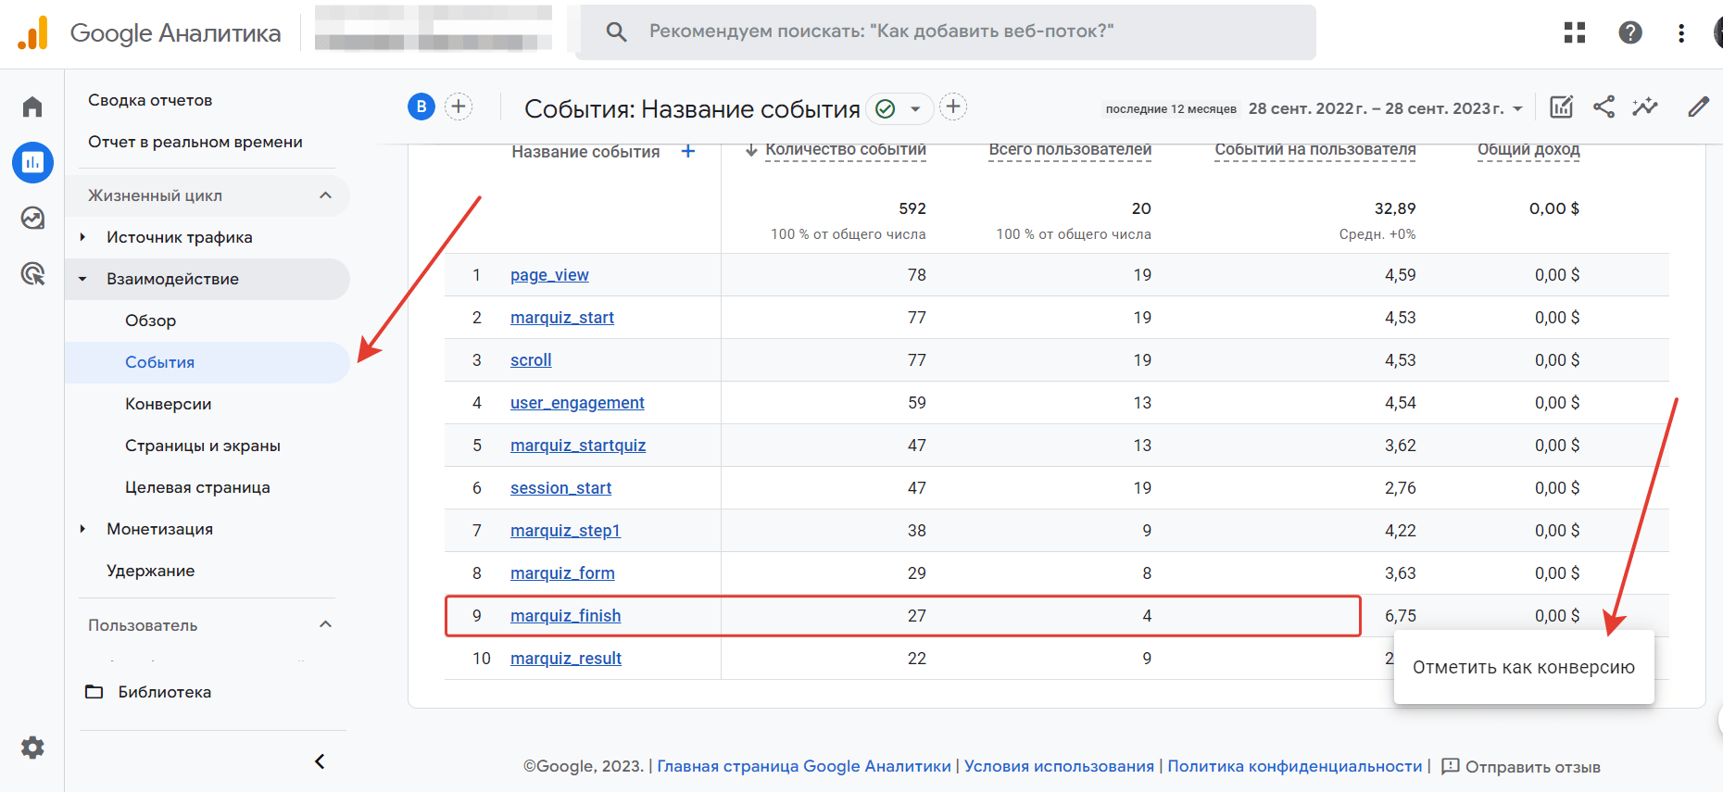Open the report title dropdown arrow
The image size is (1723, 792).
tap(915, 108)
